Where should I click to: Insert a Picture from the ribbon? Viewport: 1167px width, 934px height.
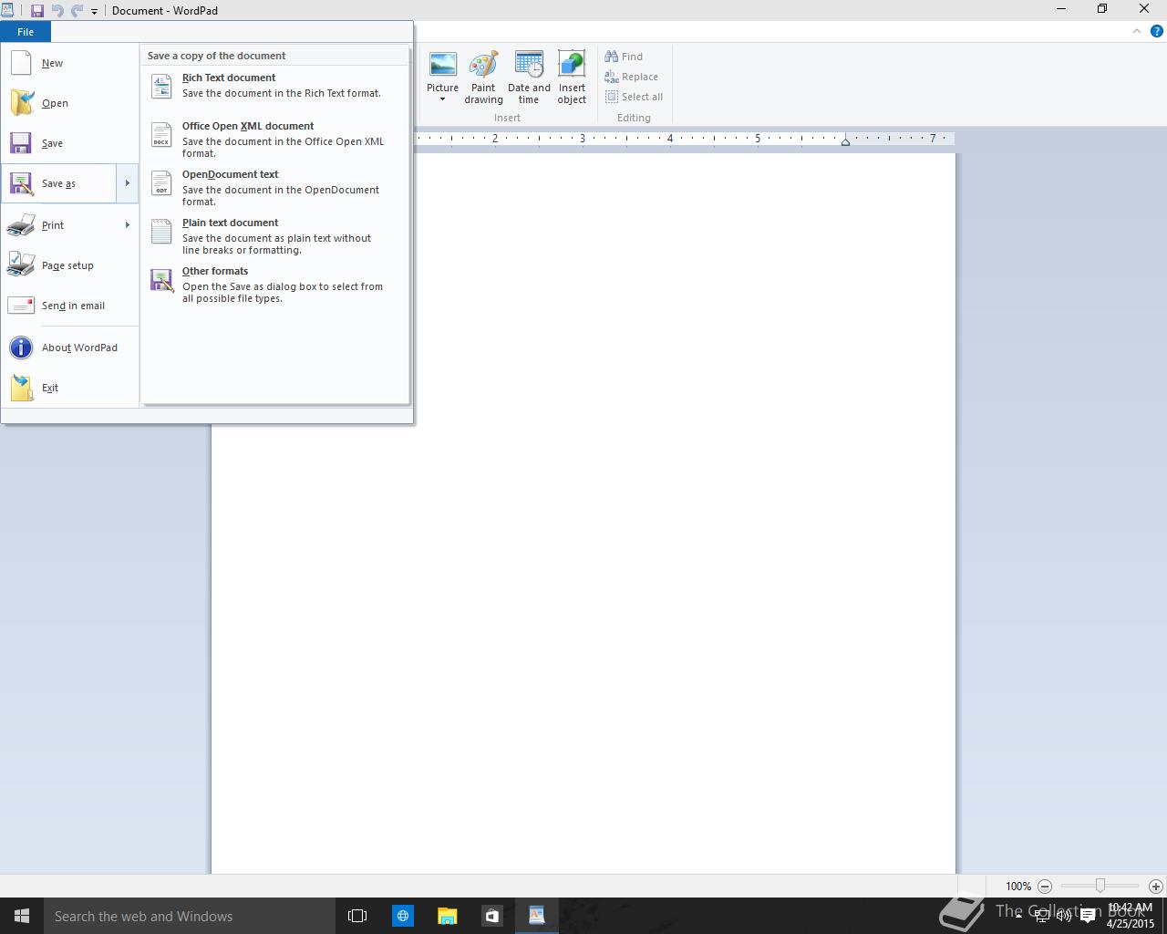click(442, 69)
